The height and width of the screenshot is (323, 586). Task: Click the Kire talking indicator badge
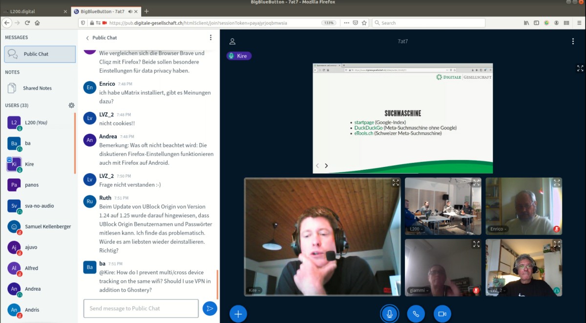coord(239,56)
